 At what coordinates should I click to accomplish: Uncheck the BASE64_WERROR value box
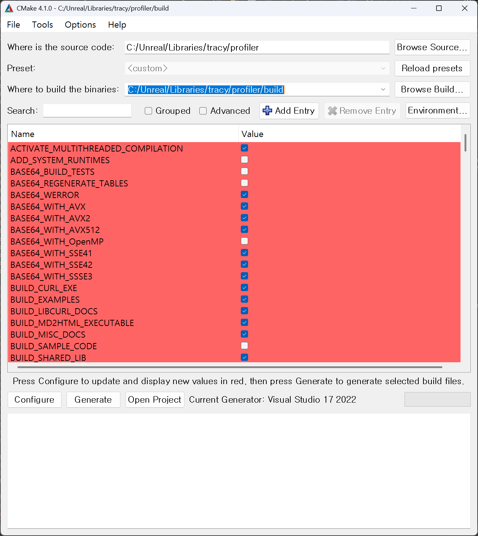tap(244, 195)
